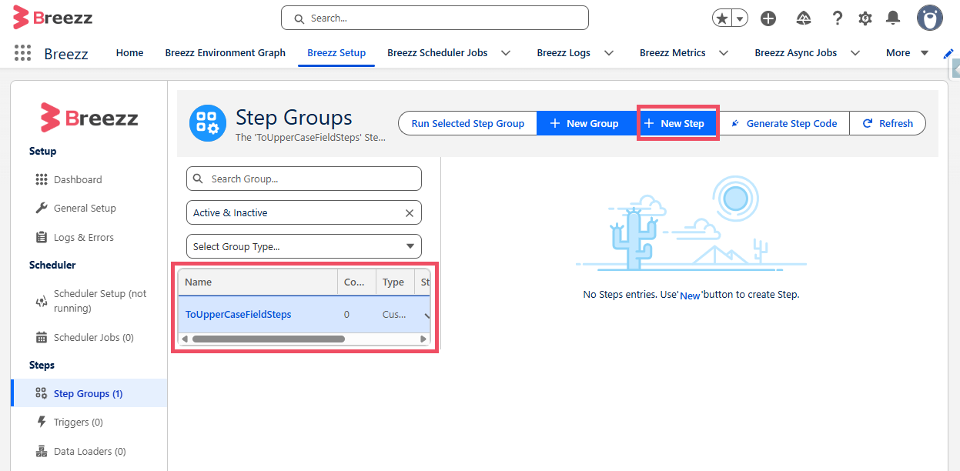Viewport: 960px width, 471px height.
Task: Click Run Selected Step Group button
Action: click(x=467, y=123)
